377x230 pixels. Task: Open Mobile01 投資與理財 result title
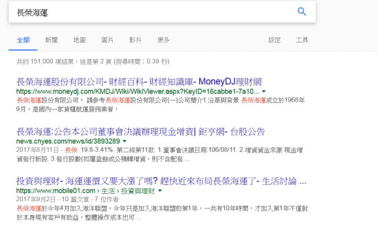(x=161, y=181)
